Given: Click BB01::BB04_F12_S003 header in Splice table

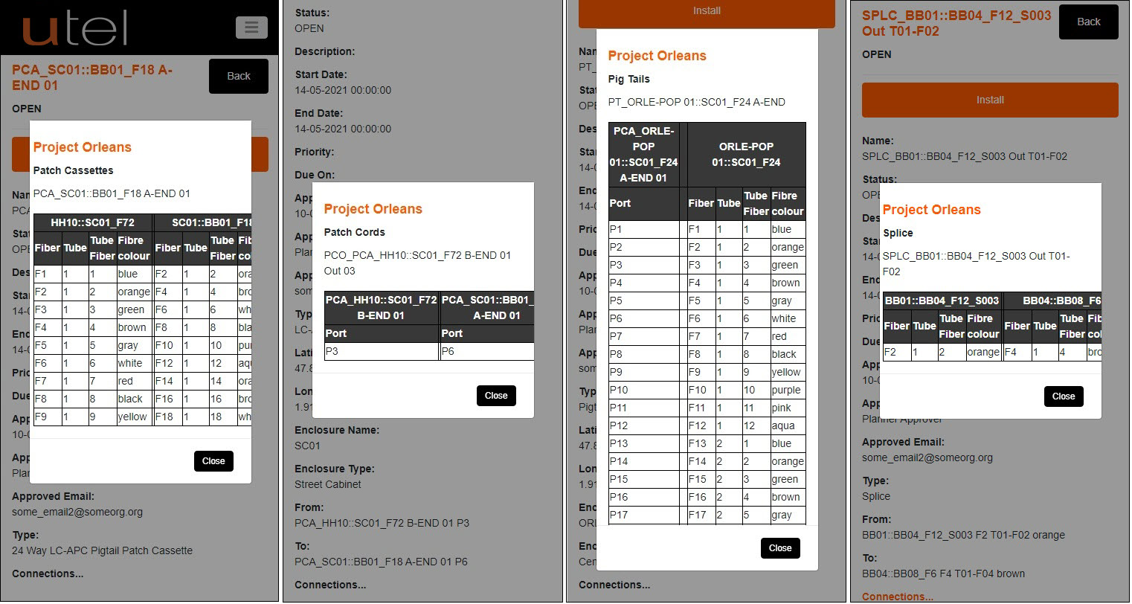Looking at the screenshot, I should pos(942,301).
